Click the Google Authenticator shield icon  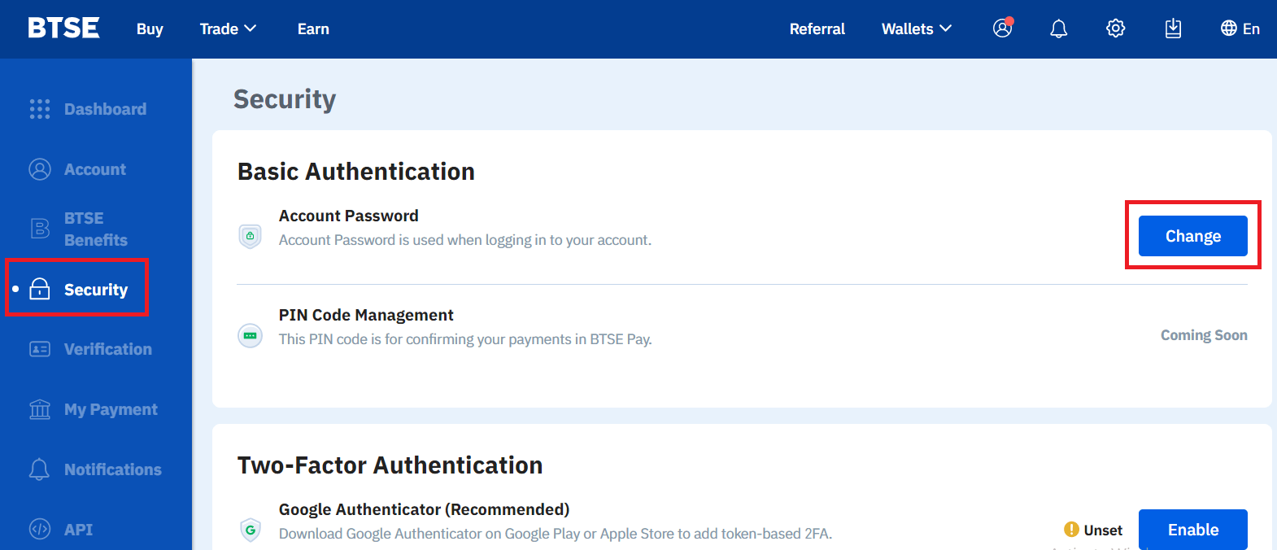(250, 530)
